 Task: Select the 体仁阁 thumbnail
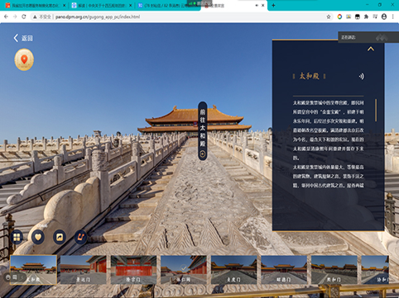tap(184, 270)
